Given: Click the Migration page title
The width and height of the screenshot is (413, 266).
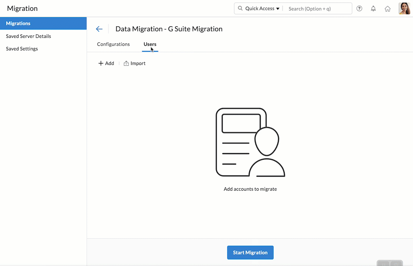Looking at the screenshot, I should 22,8.
